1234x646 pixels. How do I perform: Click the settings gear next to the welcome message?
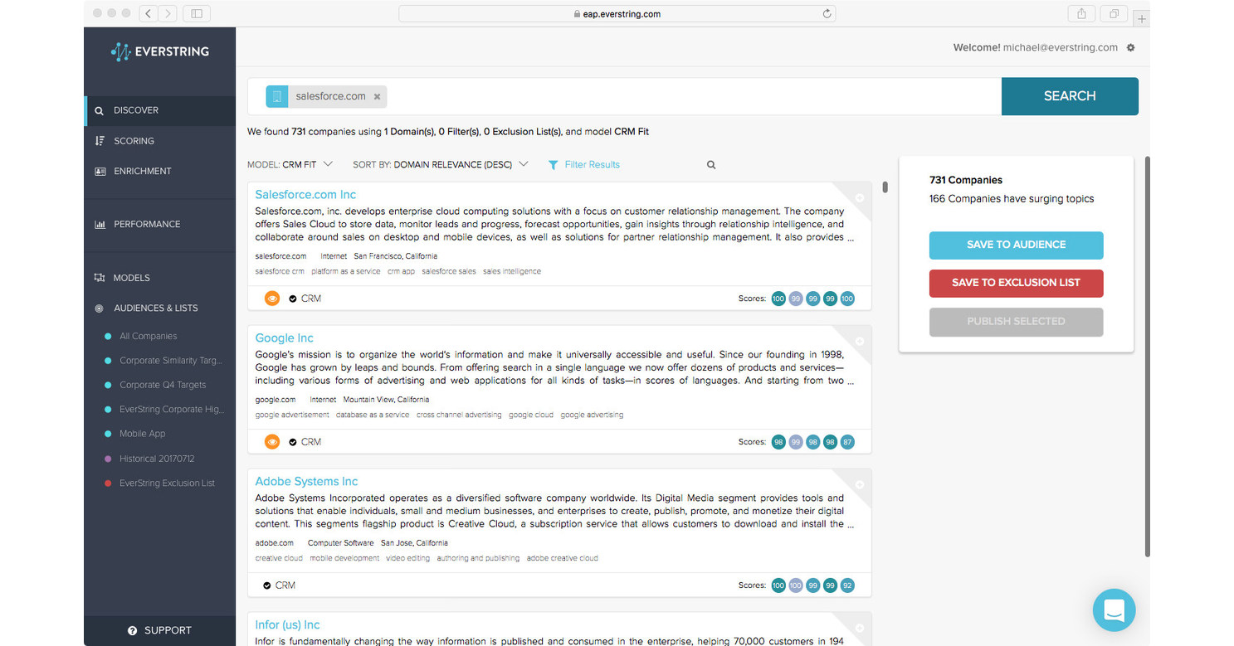(1130, 47)
